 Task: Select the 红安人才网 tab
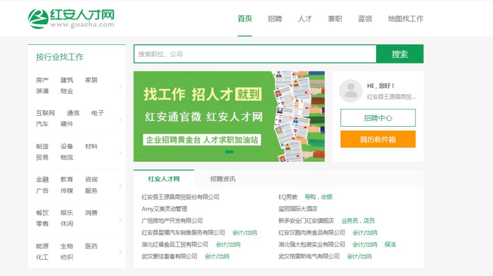pyautogui.click(x=164, y=179)
